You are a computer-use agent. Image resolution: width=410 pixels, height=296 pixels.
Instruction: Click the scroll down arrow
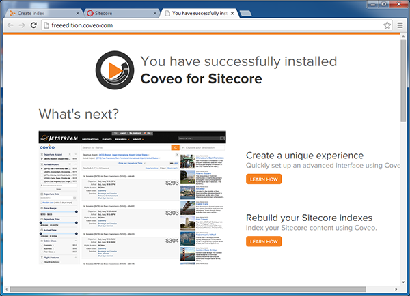point(403,282)
